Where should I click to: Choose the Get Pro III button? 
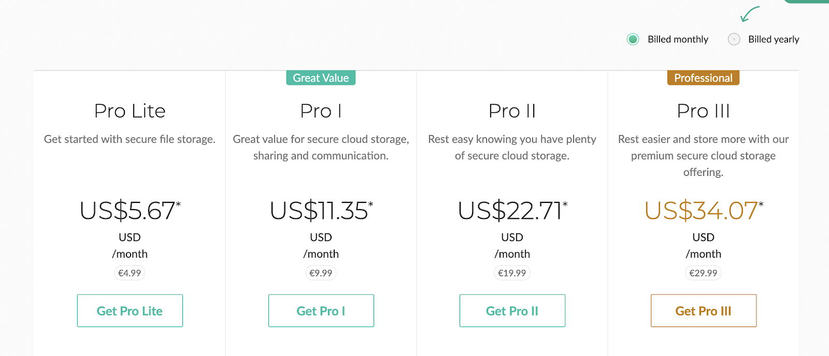coord(703,311)
